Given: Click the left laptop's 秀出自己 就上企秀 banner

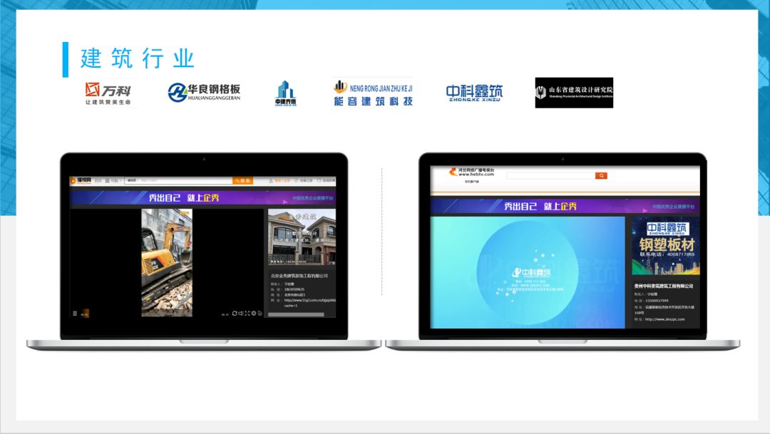Looking at the screenshot, I should pyautogui.click(x=202, y=197).
